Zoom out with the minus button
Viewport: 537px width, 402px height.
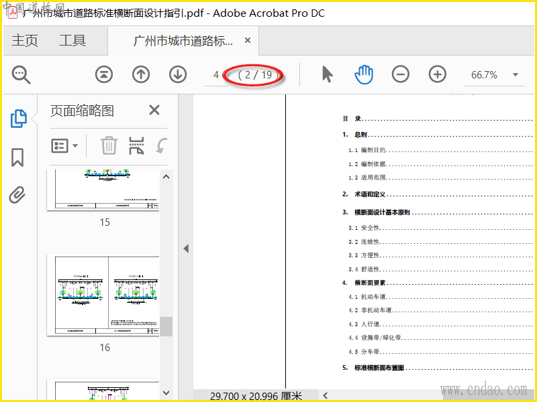click(x=400, y=74)
